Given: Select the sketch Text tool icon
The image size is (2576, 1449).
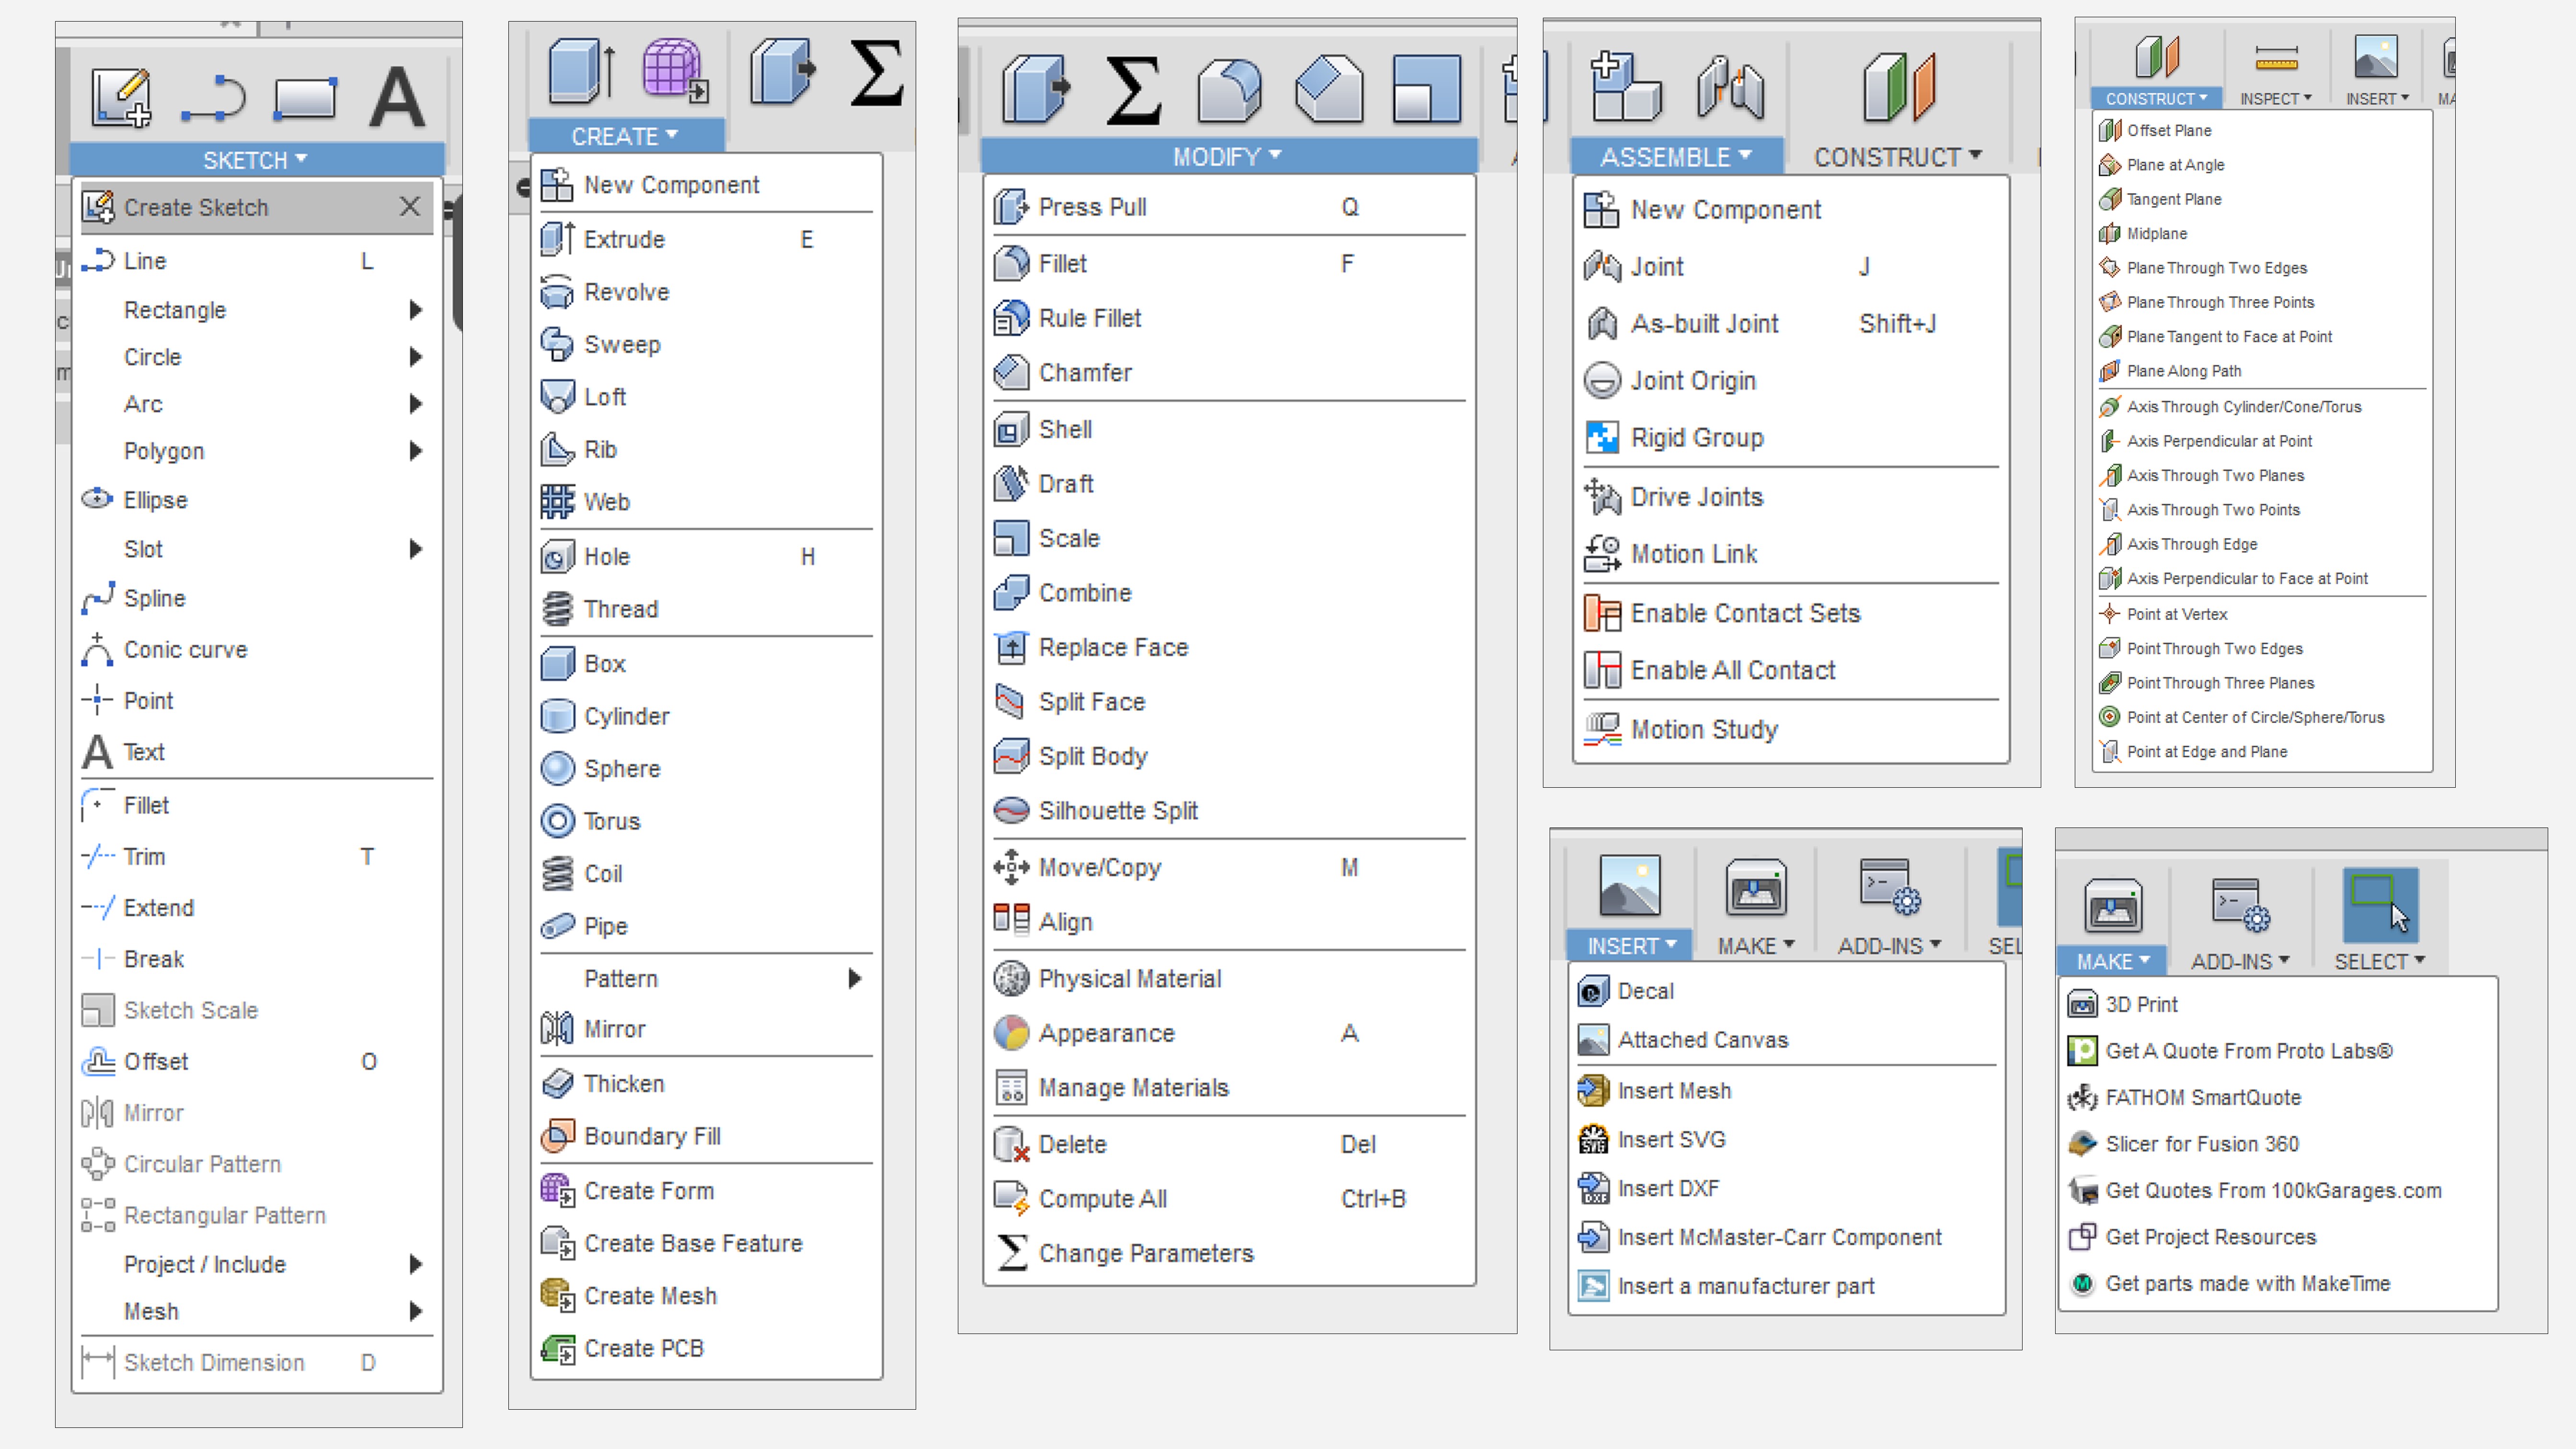Looking at the screenshot, I should tap(397, 97).
